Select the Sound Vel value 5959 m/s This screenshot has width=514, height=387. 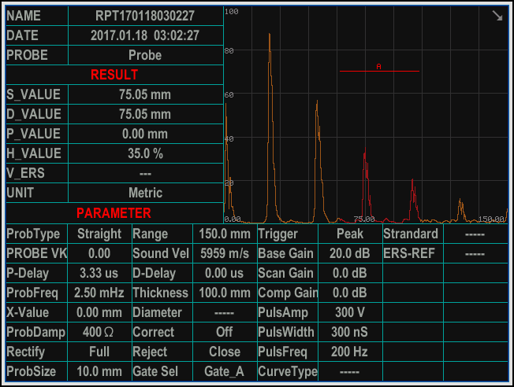(224, 253)
